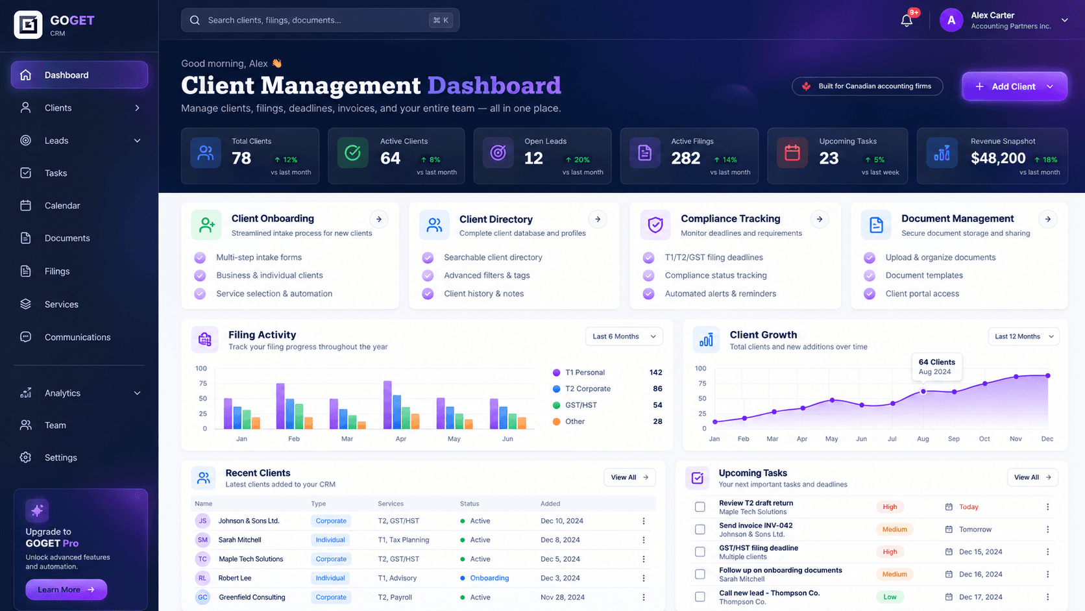Open options for Review T2 draft return task
The width and height of the screenshot is (1085, 611).
(1047, 506)
